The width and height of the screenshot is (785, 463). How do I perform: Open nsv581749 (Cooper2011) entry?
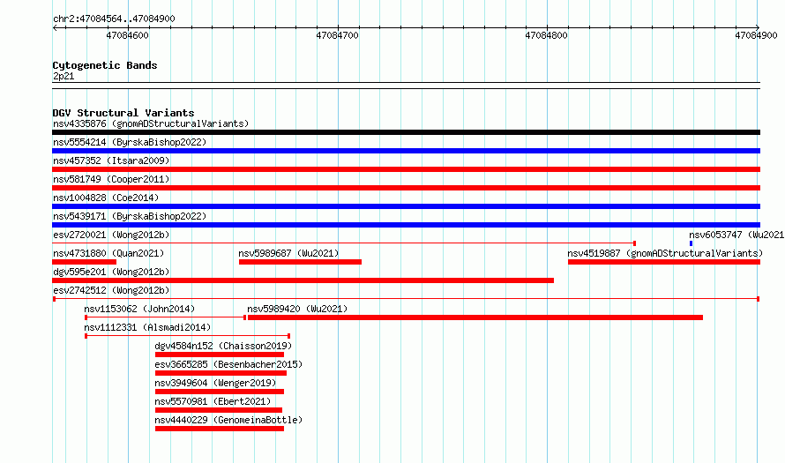point(111,179)
